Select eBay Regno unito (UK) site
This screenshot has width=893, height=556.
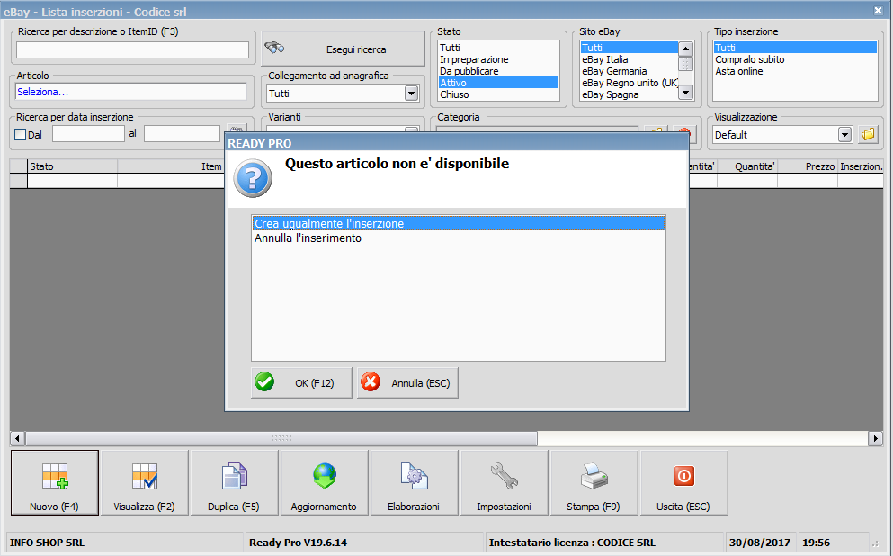(630, 83)
